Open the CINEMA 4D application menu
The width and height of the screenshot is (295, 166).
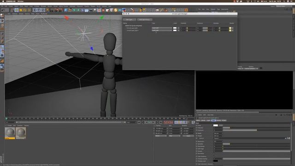coord(11,1)
